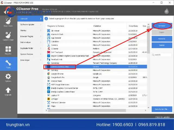
Task: Select the Google Chrome icon in list
Action: coord(48,74)
